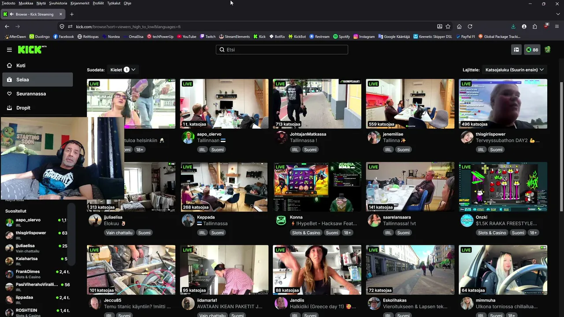Go to browser home page
This screenshot has width=564, height=317.
click(x=459, y=26)
